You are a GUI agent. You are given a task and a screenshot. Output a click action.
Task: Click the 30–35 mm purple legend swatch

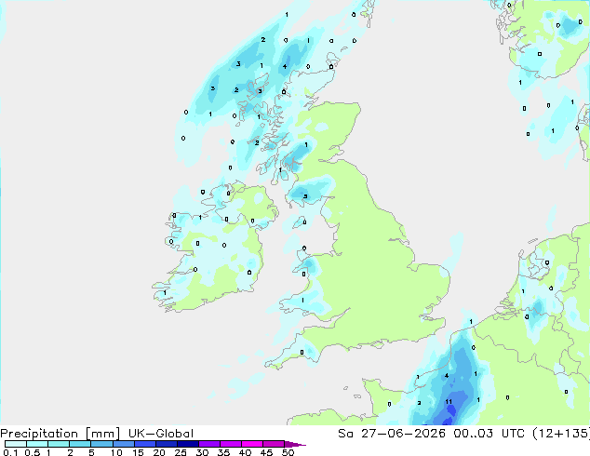209,444
